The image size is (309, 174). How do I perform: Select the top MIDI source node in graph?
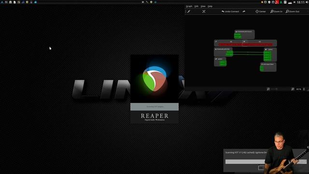point(244,34)
